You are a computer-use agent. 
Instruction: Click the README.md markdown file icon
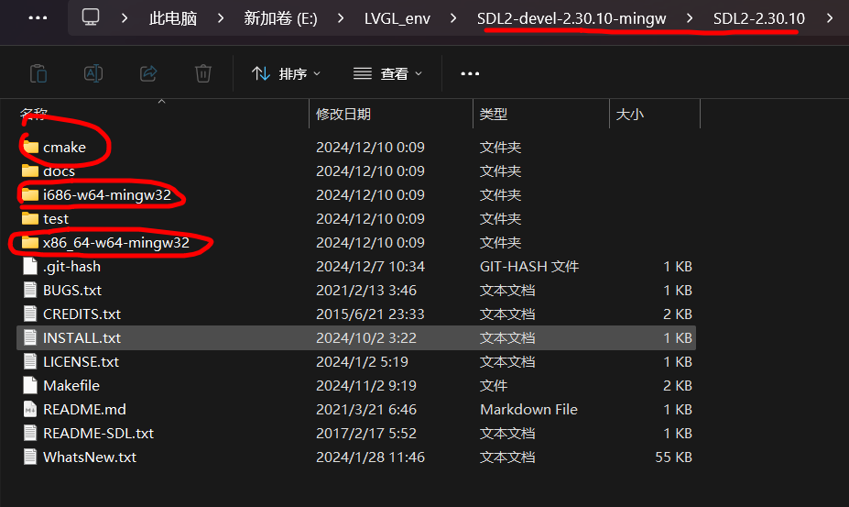pos(30,410)
